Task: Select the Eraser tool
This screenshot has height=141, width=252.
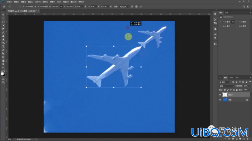Action: 3,40
